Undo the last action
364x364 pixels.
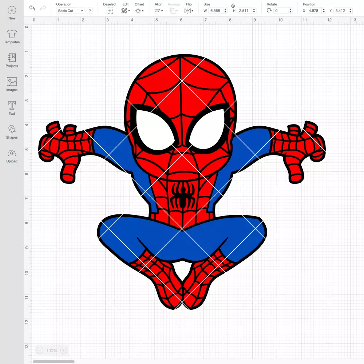[x=32, y=8]
